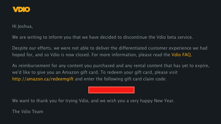Click the red redacted claim code box
Screen dimensions: 221x124
click(x=111, y=90)
